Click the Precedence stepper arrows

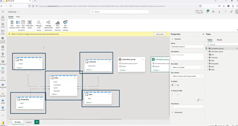click(x=202, y=107)
